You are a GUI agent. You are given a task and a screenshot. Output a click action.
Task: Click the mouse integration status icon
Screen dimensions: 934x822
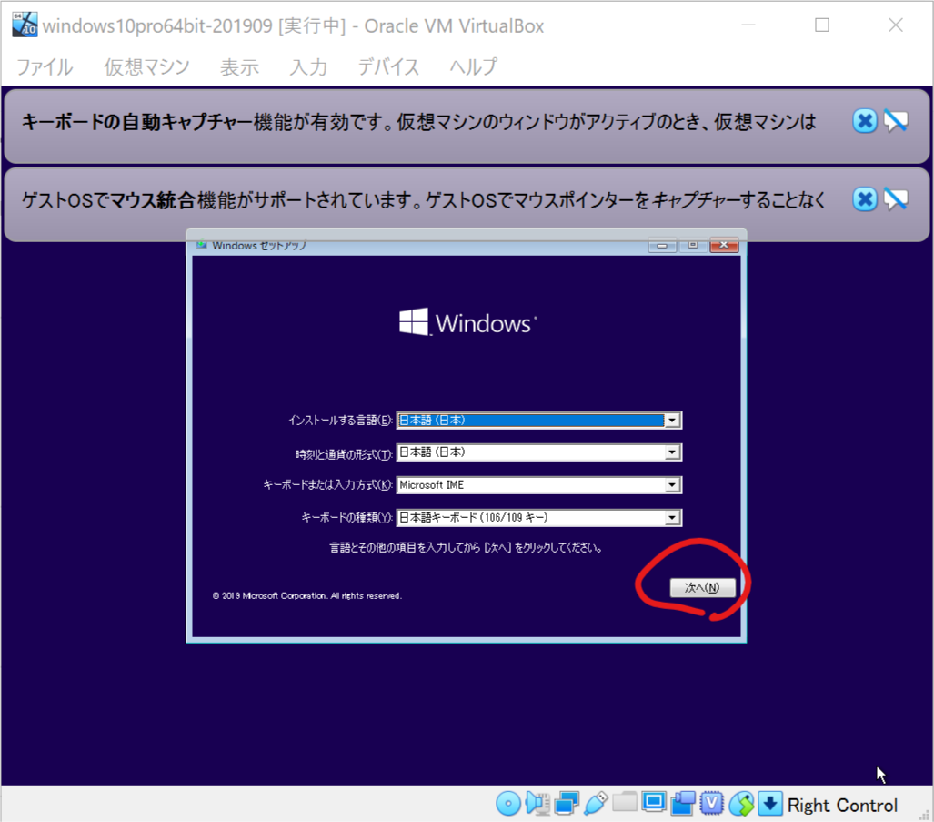pyautogui.click(x=741, y=804)
